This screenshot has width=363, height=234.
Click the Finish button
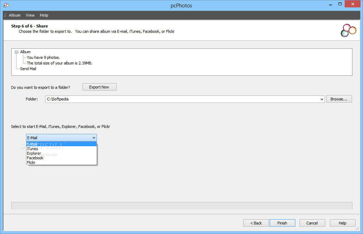point(282,223)
